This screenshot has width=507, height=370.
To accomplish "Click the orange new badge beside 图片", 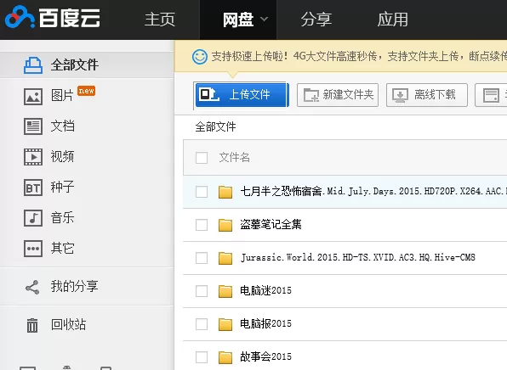I will point(86,91).
